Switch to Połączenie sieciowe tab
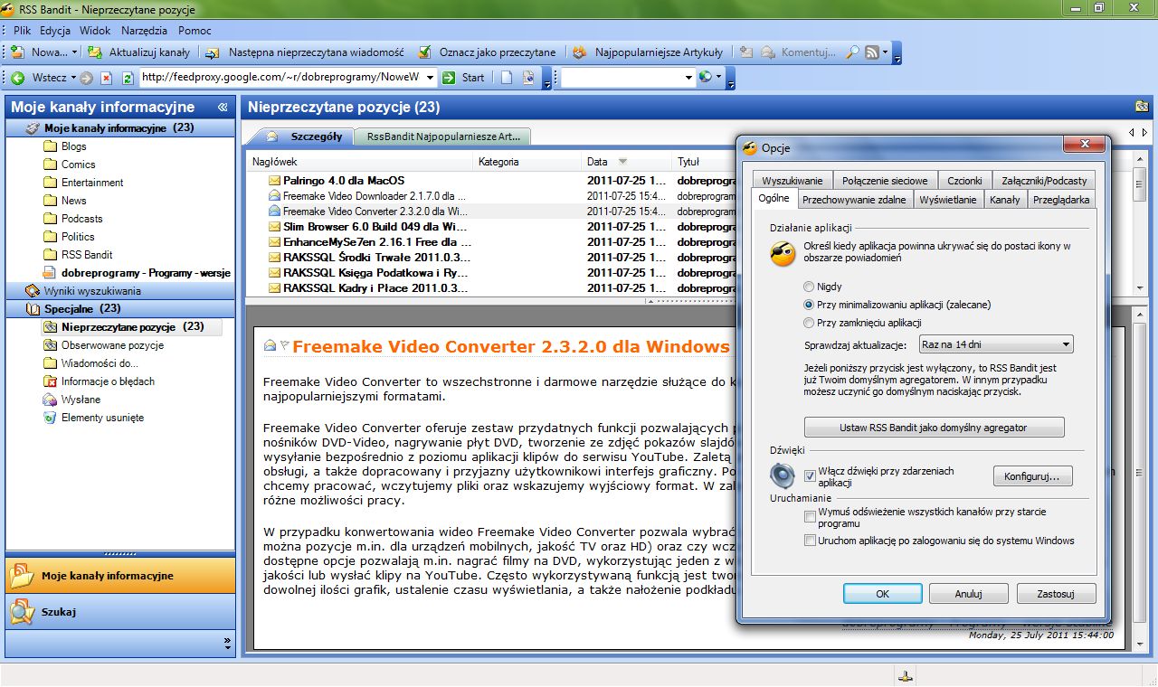This screenshot has height=687, width=1158. (884, 181)
